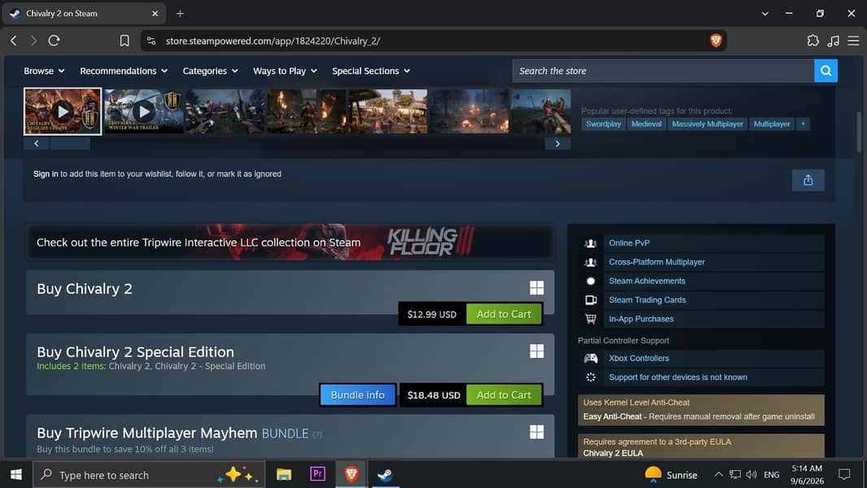Click the Windows icon on Tripwire Multiplayer Mayhem bundle
Image resolution: width=867 pixels, height=488 pixels.
coord(536,432)
